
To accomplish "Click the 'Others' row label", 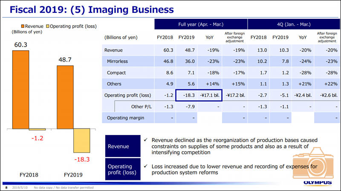I will (x=114, y=84).
